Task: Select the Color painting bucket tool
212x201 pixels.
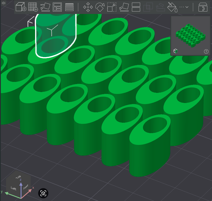Action: [173, 7]
